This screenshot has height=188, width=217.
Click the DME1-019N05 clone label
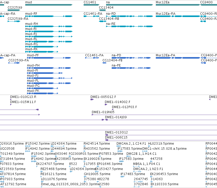click(x=103, y=112)
